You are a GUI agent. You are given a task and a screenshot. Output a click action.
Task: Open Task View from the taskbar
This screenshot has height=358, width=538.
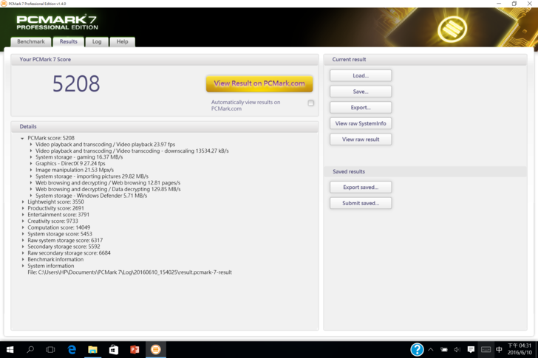(50, 349)
